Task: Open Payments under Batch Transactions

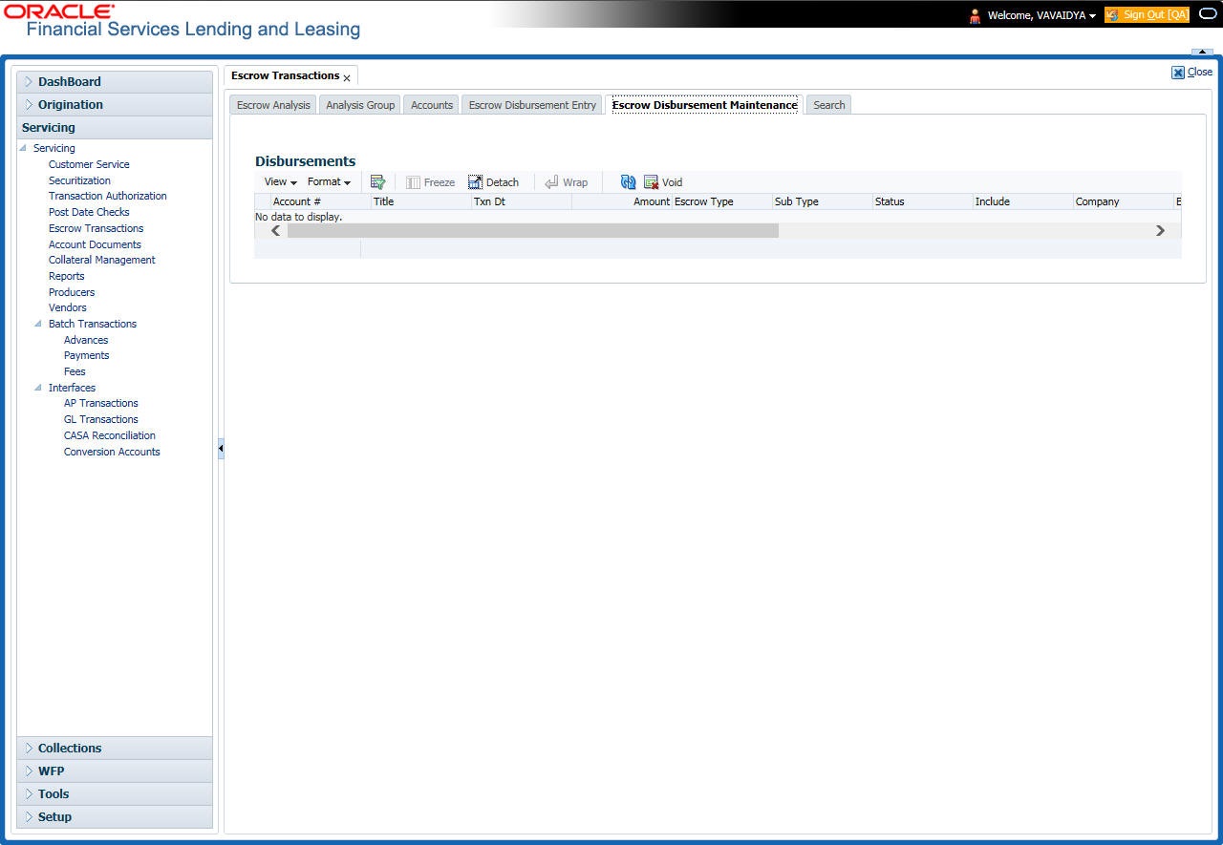Action: (87, 355)
